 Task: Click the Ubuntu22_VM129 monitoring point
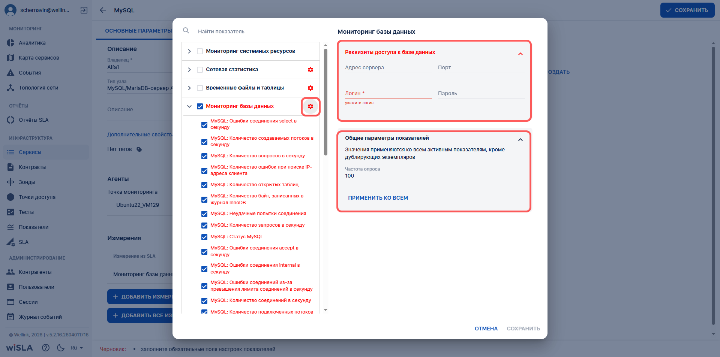(138, 205)
